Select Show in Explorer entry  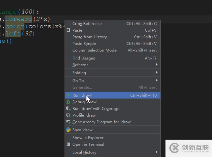click(x=88, y=138)
